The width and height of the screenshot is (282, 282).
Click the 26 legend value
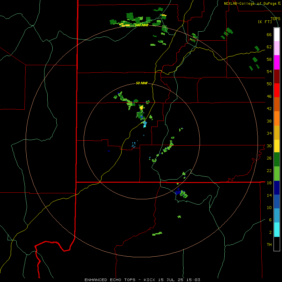click(269, 158)
